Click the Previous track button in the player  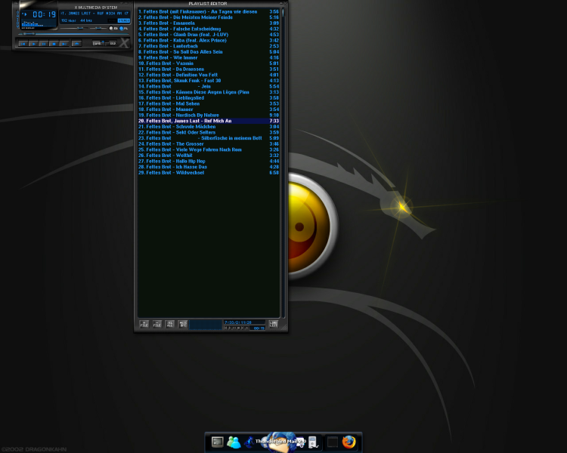[23, 44]
